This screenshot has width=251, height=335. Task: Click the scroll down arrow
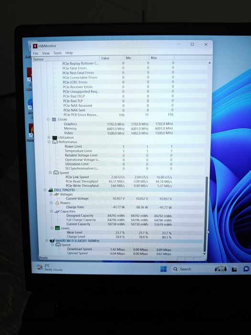(205, 254)
